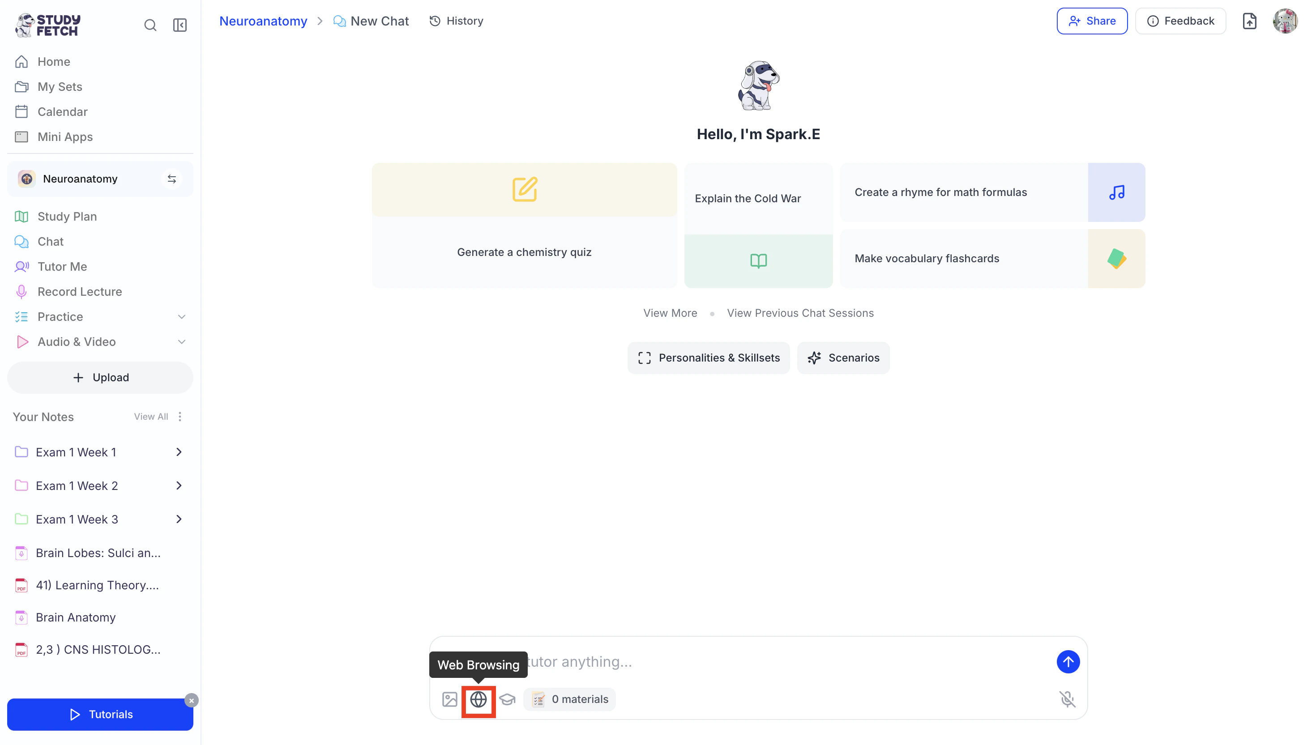Switch study set with Neuroanatomy swap arrows
This screenshot has width=1316, height=745.
[x=172, y=179]
